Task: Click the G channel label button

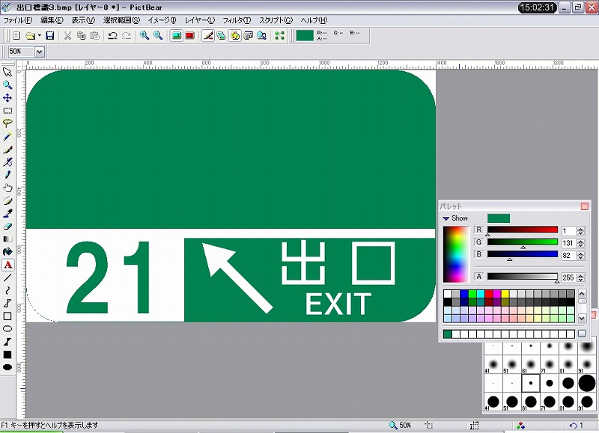Action: coord(478,242)
